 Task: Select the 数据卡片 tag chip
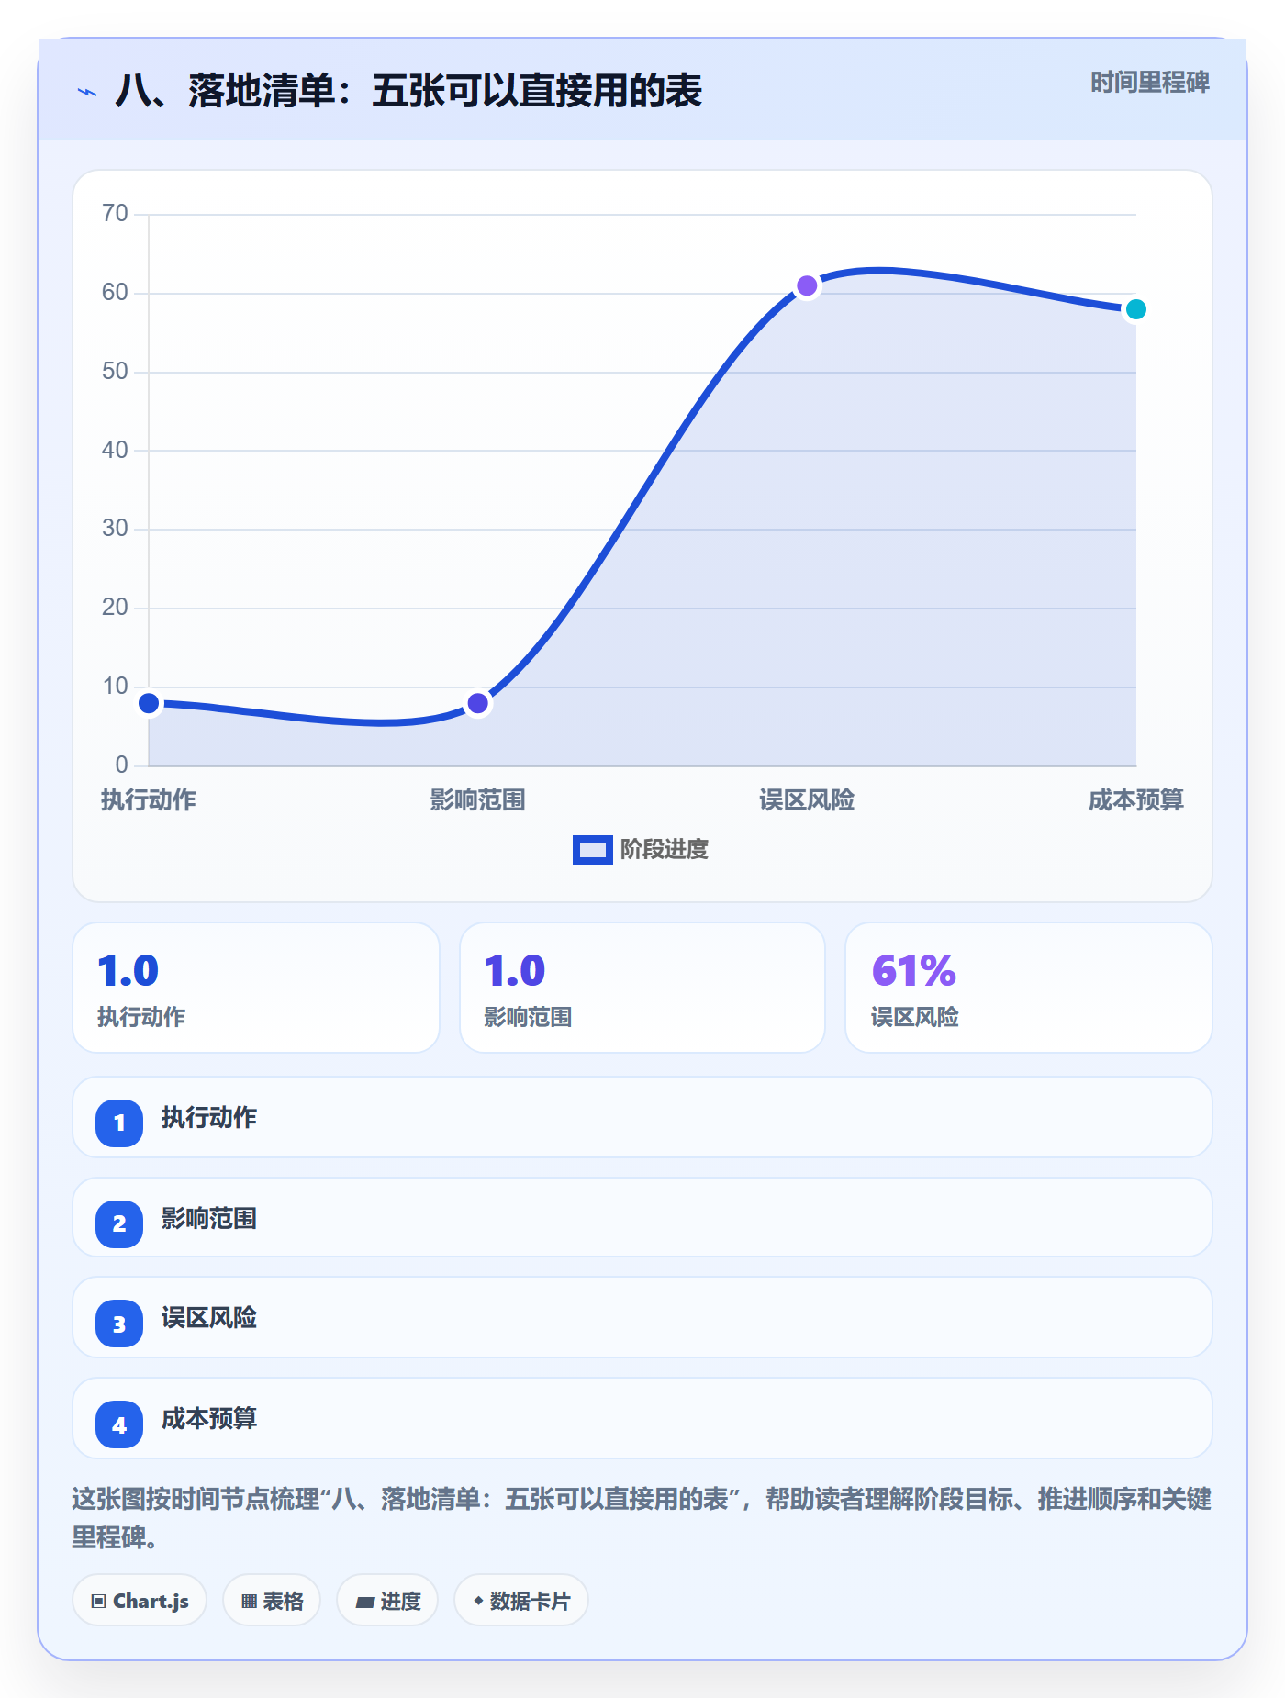point(521,1601)
